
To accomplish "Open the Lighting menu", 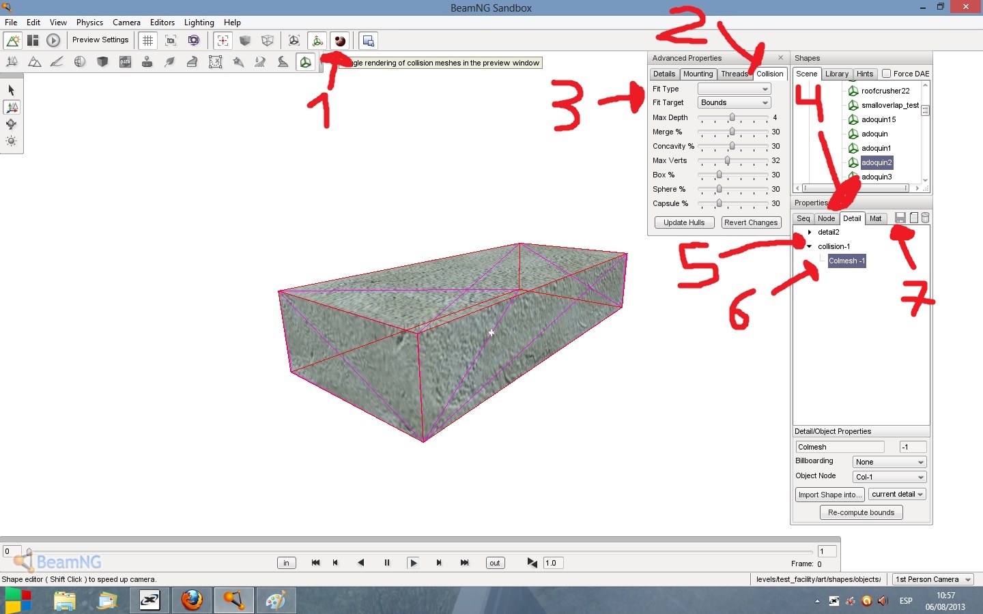I will coord(199,23).
